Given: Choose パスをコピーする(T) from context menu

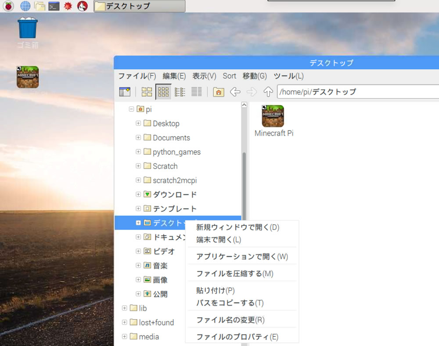Looking at the screenshot, I should coord(242,303).
